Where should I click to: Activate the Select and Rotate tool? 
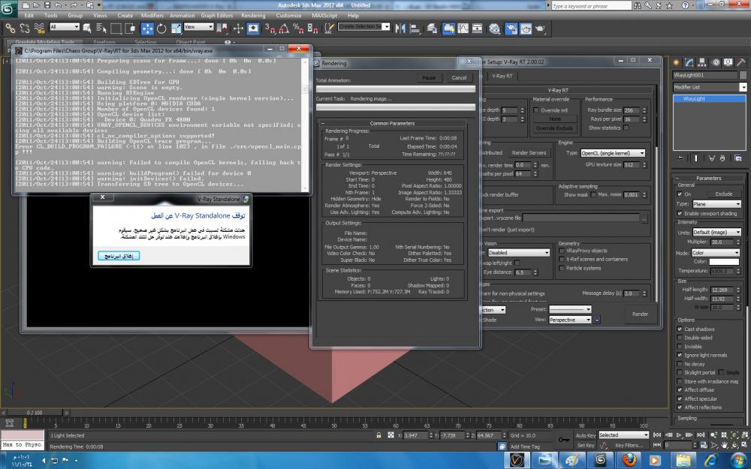click(161, 29)
